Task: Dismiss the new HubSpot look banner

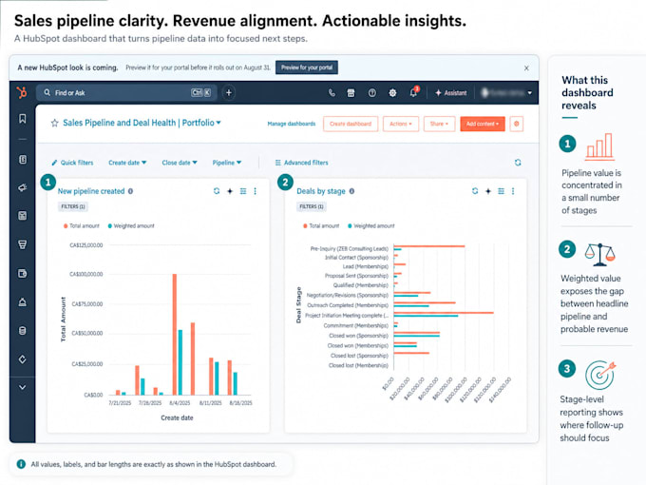Action: 526,68
